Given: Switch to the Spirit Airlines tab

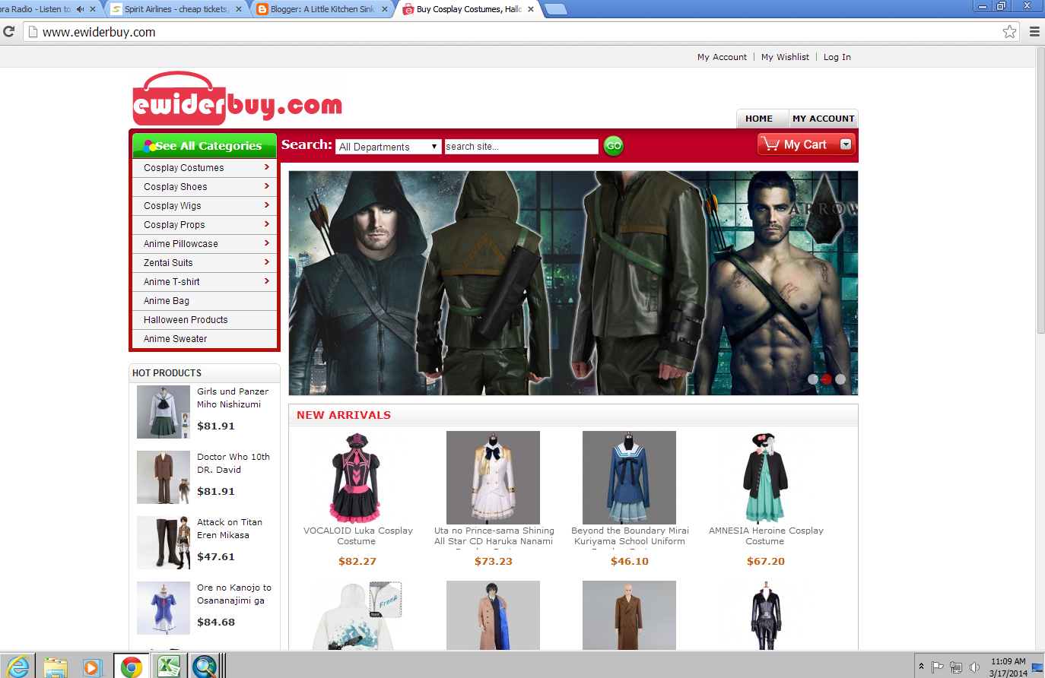Looking at the screenshot, I should click(175, 9).
